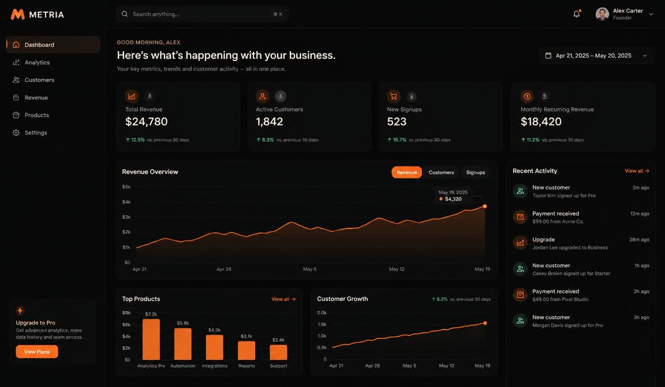Image resolution: width=665 pixels, height=387 pixels.
Task: Click the Metria logo icon
Action: point(18,14)
